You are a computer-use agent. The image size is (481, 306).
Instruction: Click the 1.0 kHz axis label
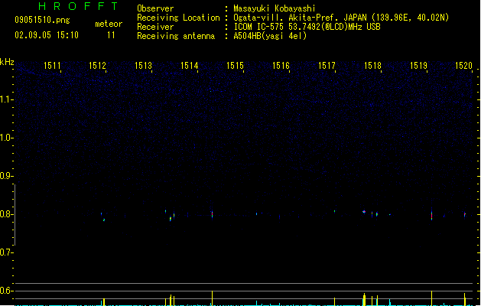[6, 138]
